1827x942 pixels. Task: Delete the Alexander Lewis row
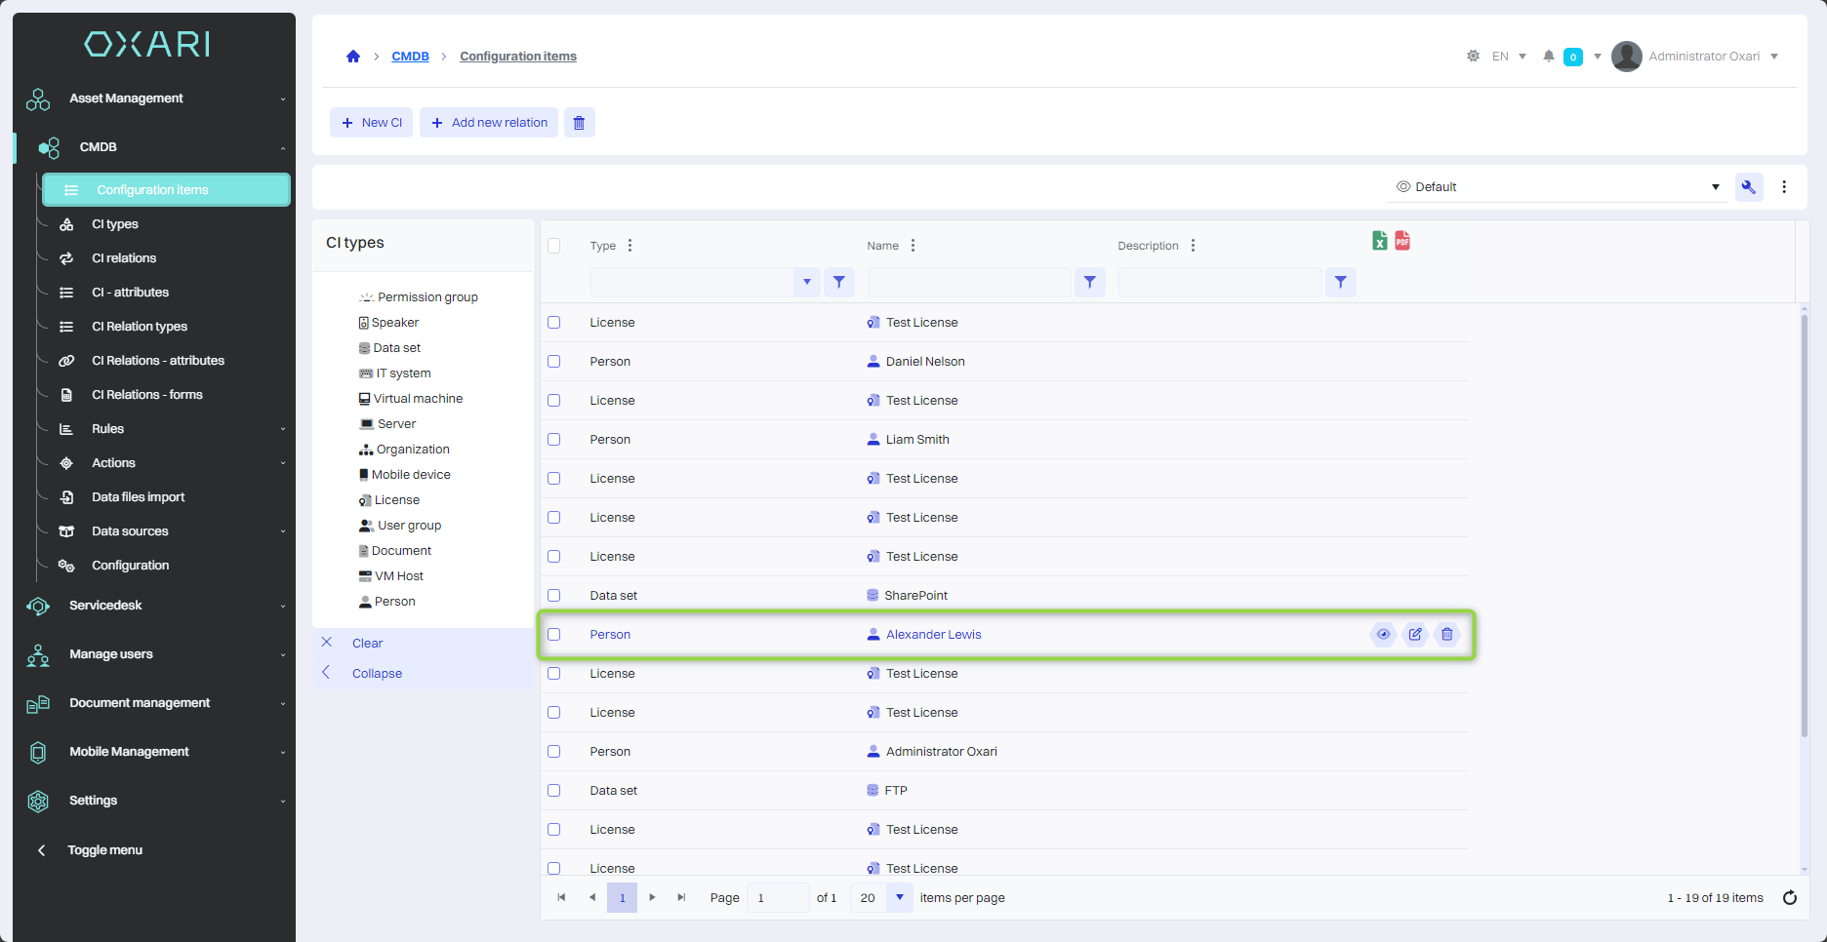[x=1447, y=635]
